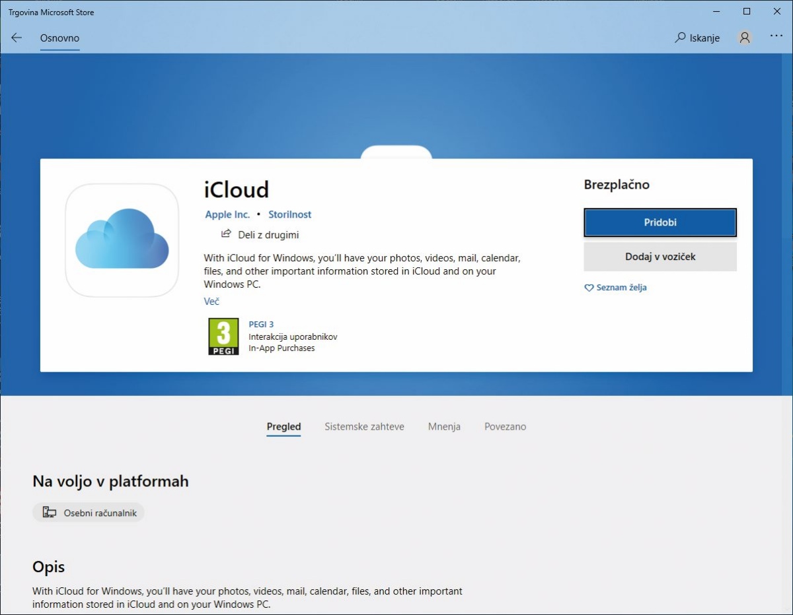Open the Mnenja tab
This screenshot has height=615, width=793.
[444, 427]
